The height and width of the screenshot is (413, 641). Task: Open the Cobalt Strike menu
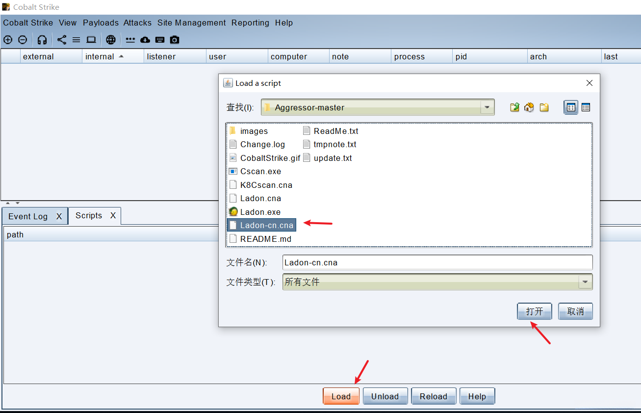coord(28,23)
